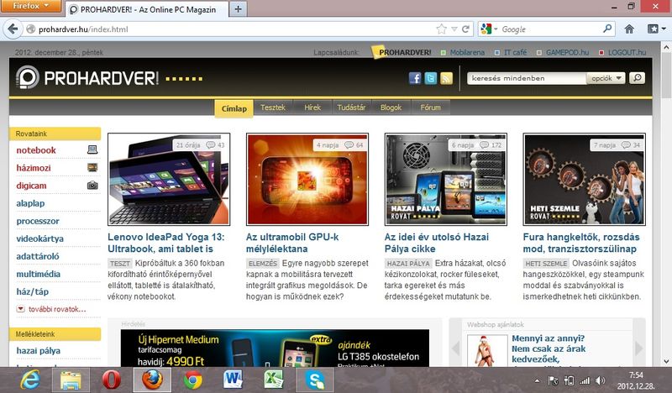Open the Firefox home page icon
Screen dimensions: 672x393
point(628,29)
